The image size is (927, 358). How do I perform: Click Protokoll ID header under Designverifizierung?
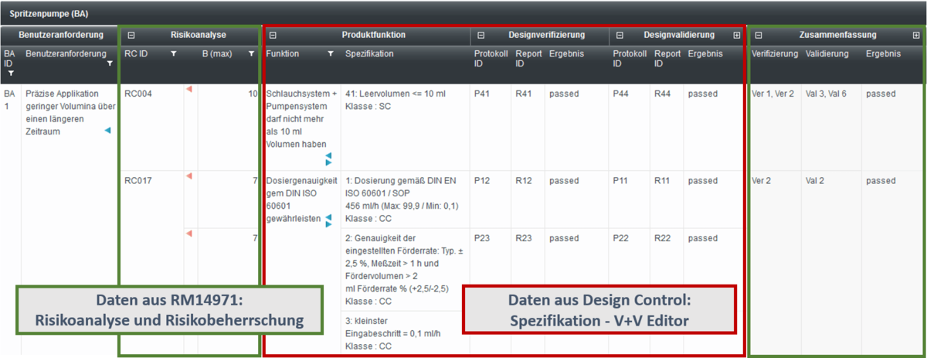pyautogui.click(x=490, y=59)
